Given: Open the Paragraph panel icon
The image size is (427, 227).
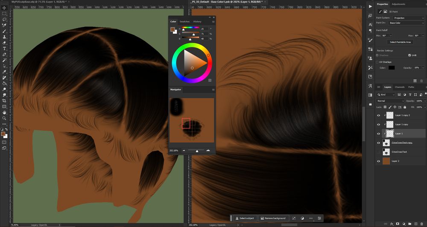Looking at the screenshot, I should pos(370,31).
